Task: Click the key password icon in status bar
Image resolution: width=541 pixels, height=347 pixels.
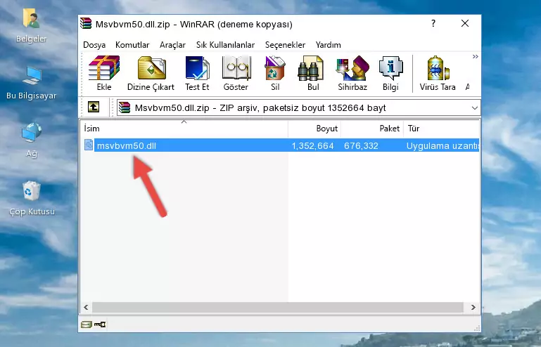Action: [x=100, y=325]
